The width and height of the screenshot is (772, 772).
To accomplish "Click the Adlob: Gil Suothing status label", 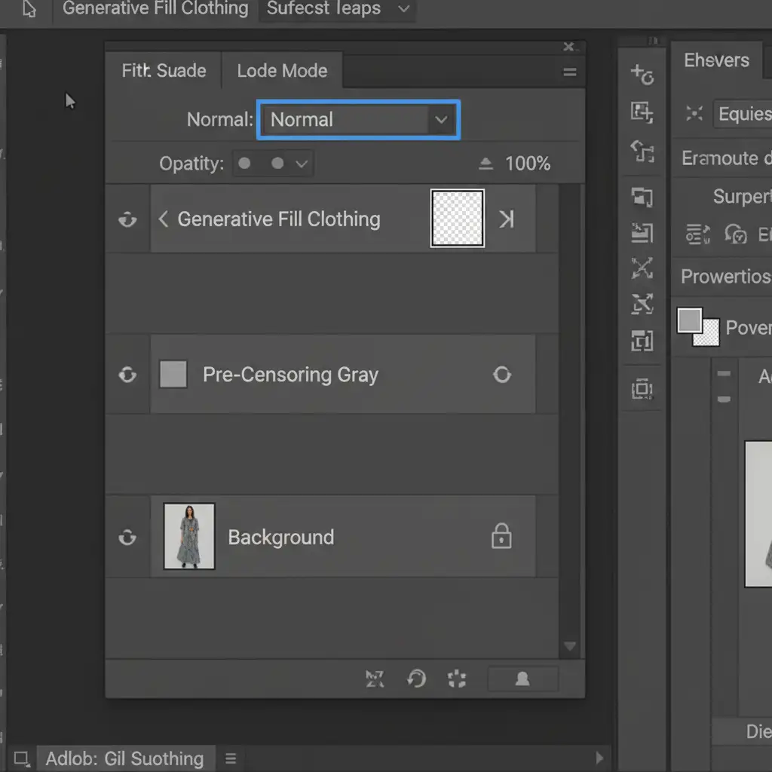I will click(x=124, y=758).
